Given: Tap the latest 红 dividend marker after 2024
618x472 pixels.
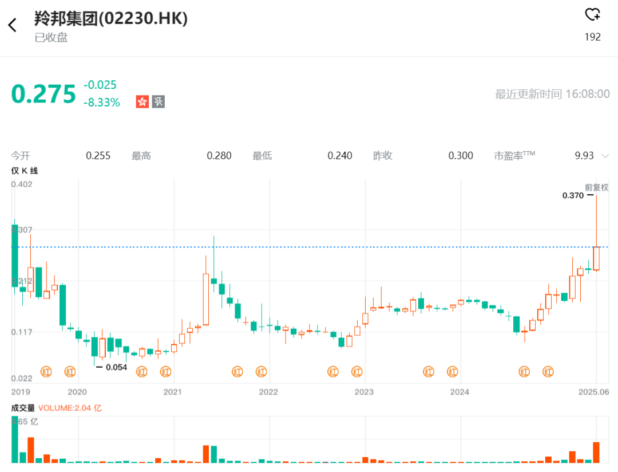Looking at the screenshot, I should click(548, 371).
